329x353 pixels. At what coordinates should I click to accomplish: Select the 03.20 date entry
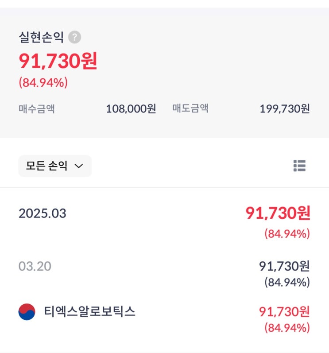point(35,266)
